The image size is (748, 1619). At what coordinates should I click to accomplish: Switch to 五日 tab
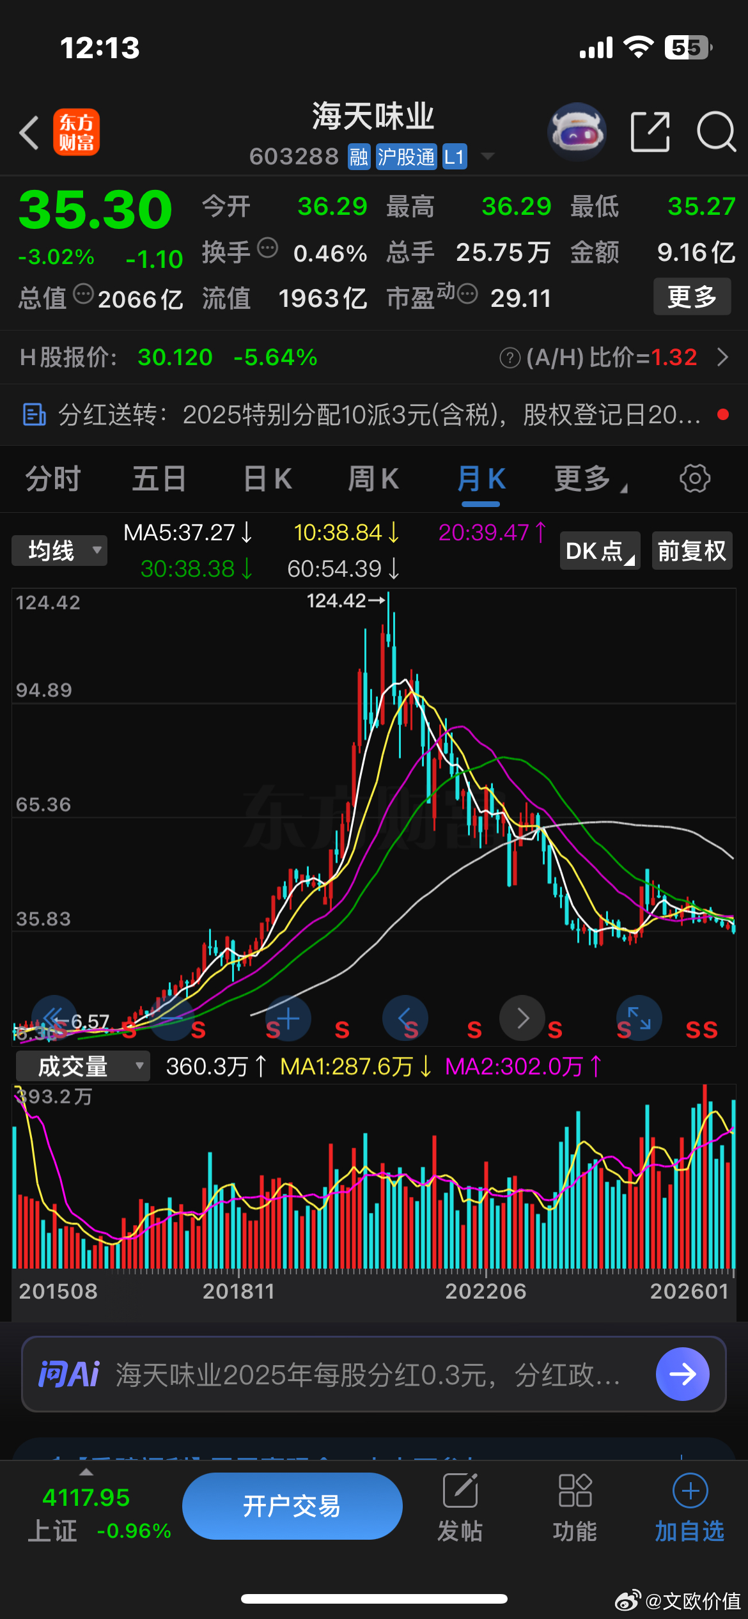click(x=159, y=478)
